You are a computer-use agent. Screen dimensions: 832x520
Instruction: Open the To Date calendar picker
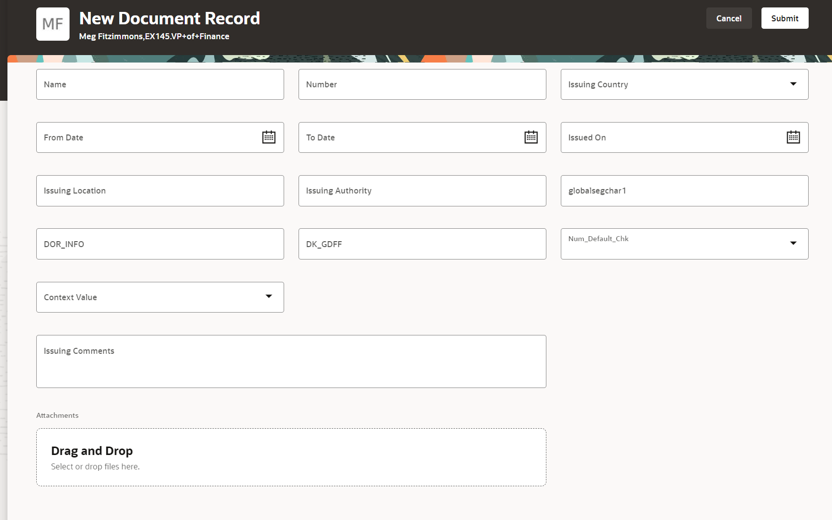[531, 137]
